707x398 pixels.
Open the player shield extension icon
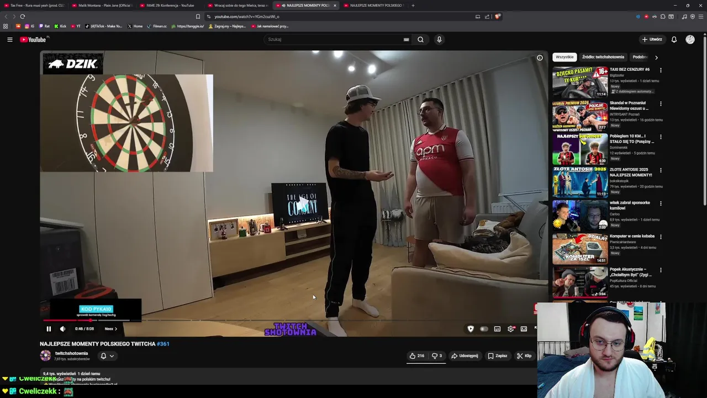(471, 329)
